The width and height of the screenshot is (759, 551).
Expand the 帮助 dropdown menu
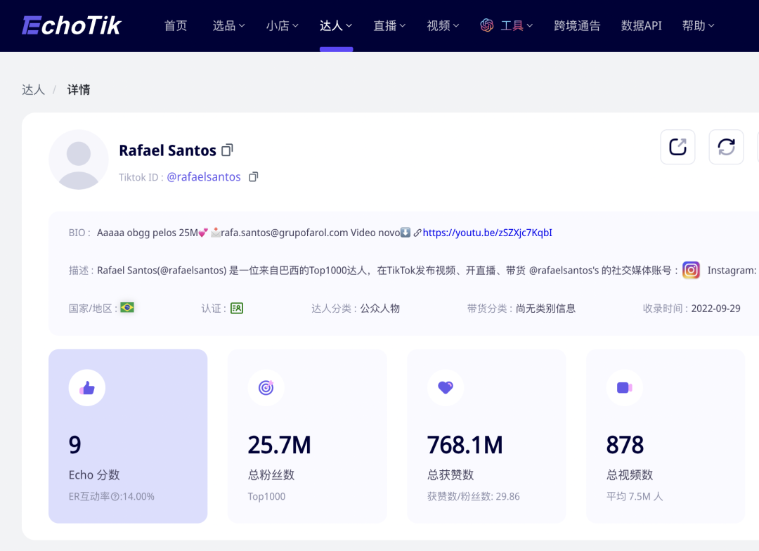coord(698,25)
